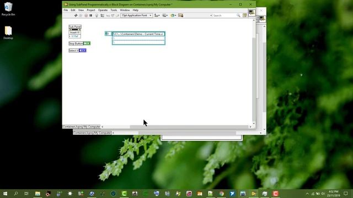The width and height of the screenshot is (353, 198).
Task: Open the Help menu
Action: point(135,10)
